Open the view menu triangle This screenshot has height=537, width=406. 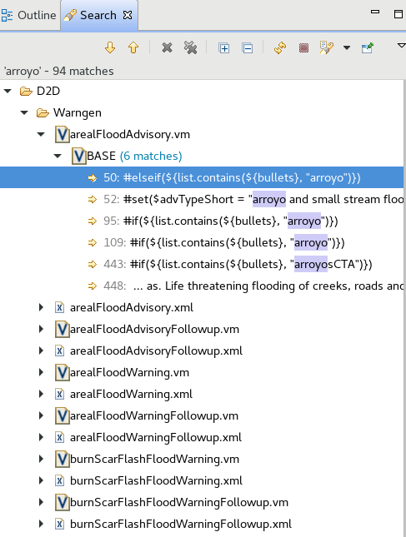401,45
